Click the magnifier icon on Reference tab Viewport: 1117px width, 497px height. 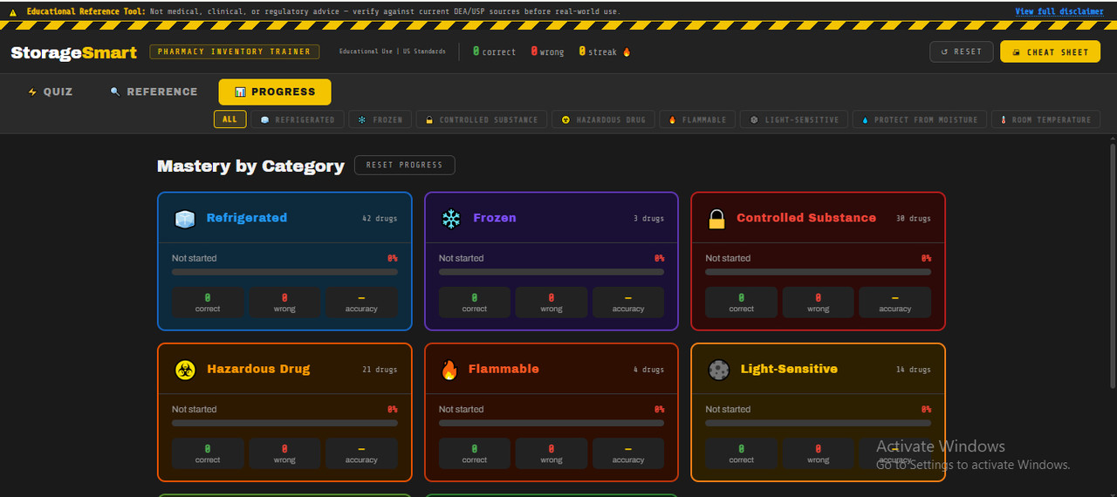coord(115,92)
